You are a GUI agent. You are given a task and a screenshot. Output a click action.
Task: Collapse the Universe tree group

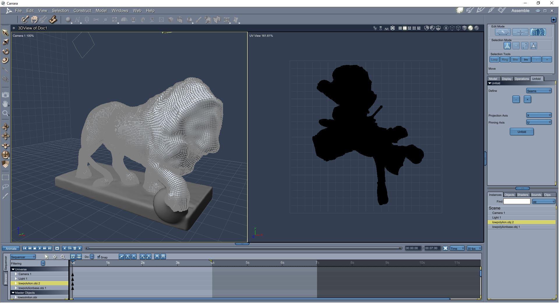point(13,269)
